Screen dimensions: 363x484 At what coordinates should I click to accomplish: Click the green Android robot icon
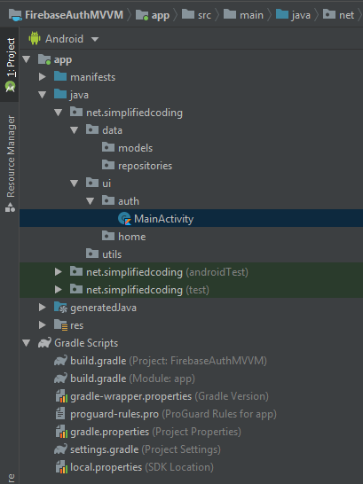(x=35, y=39)
